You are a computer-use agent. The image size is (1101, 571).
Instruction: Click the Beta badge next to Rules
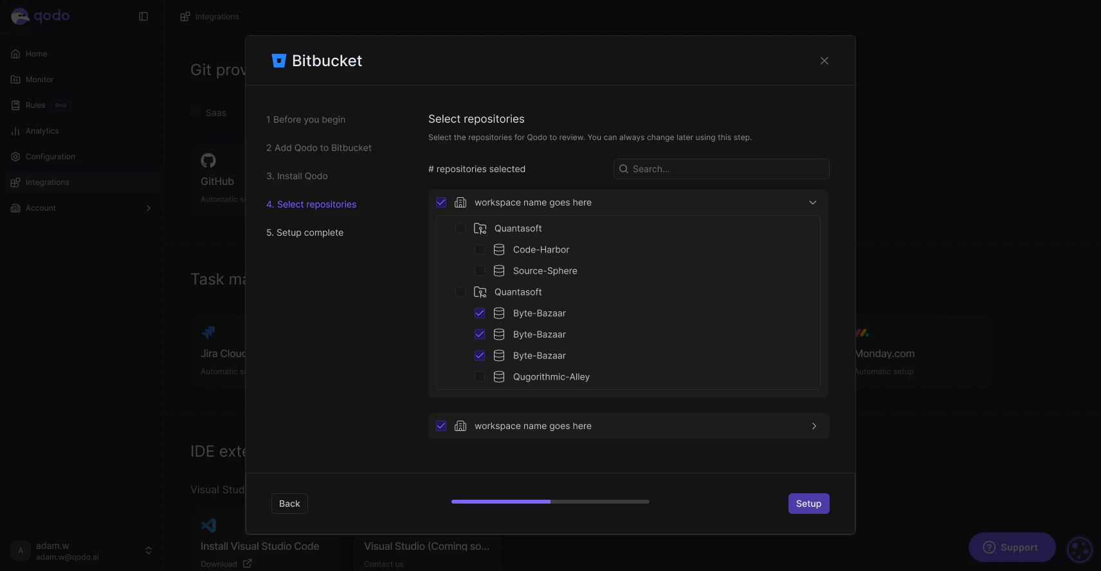61,105
